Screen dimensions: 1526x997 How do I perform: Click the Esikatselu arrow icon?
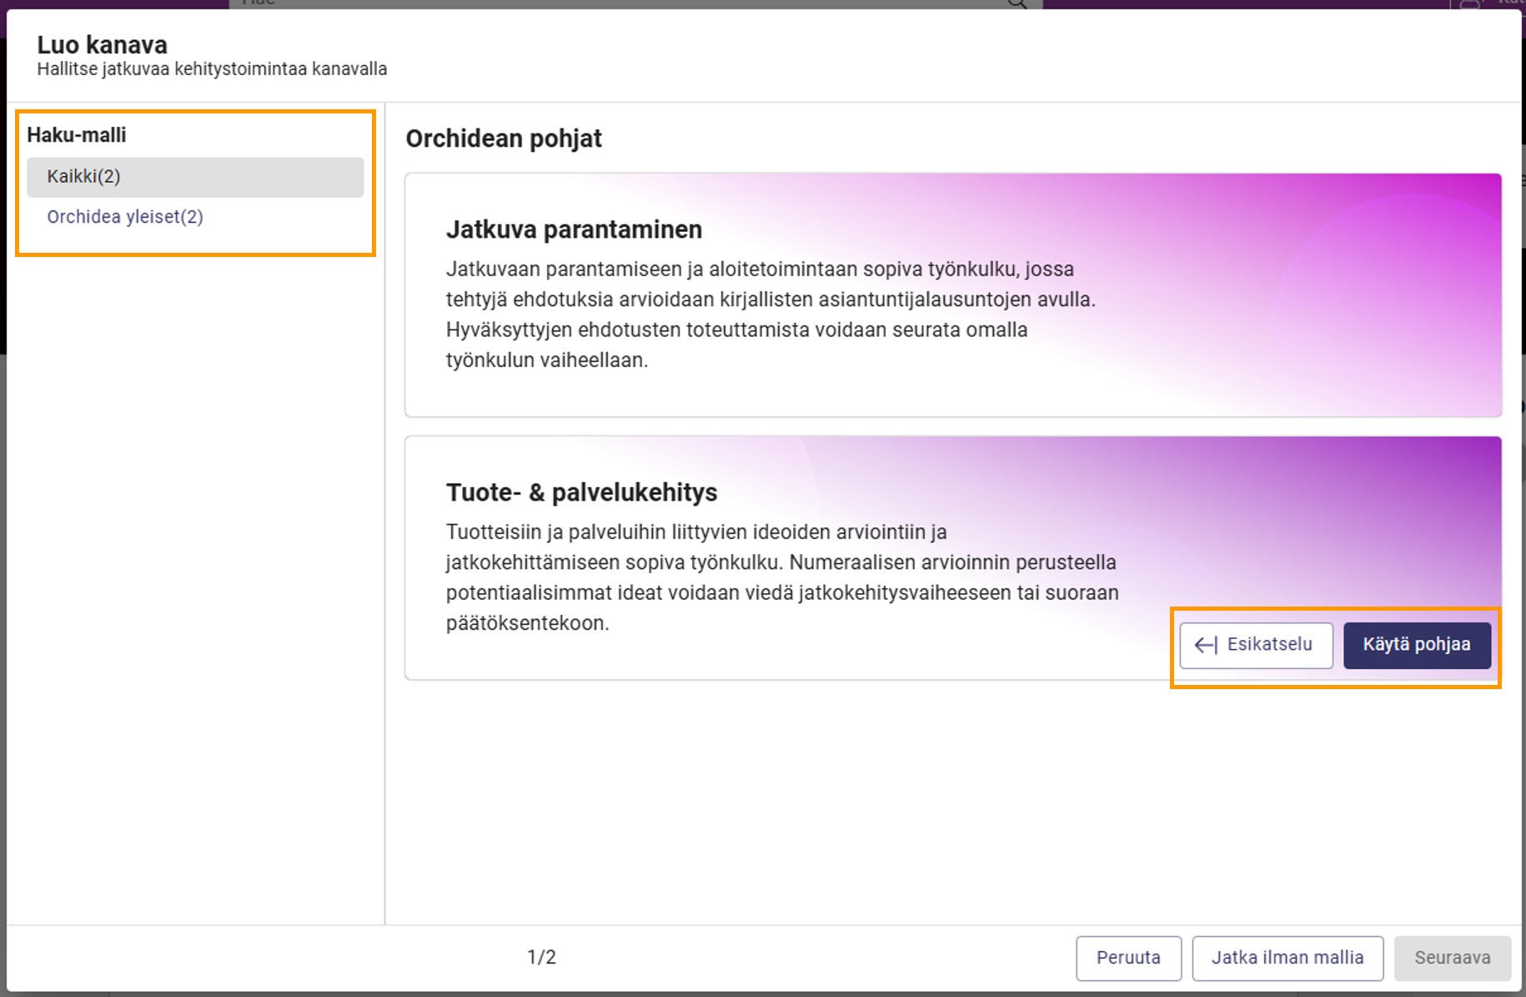1206,645
